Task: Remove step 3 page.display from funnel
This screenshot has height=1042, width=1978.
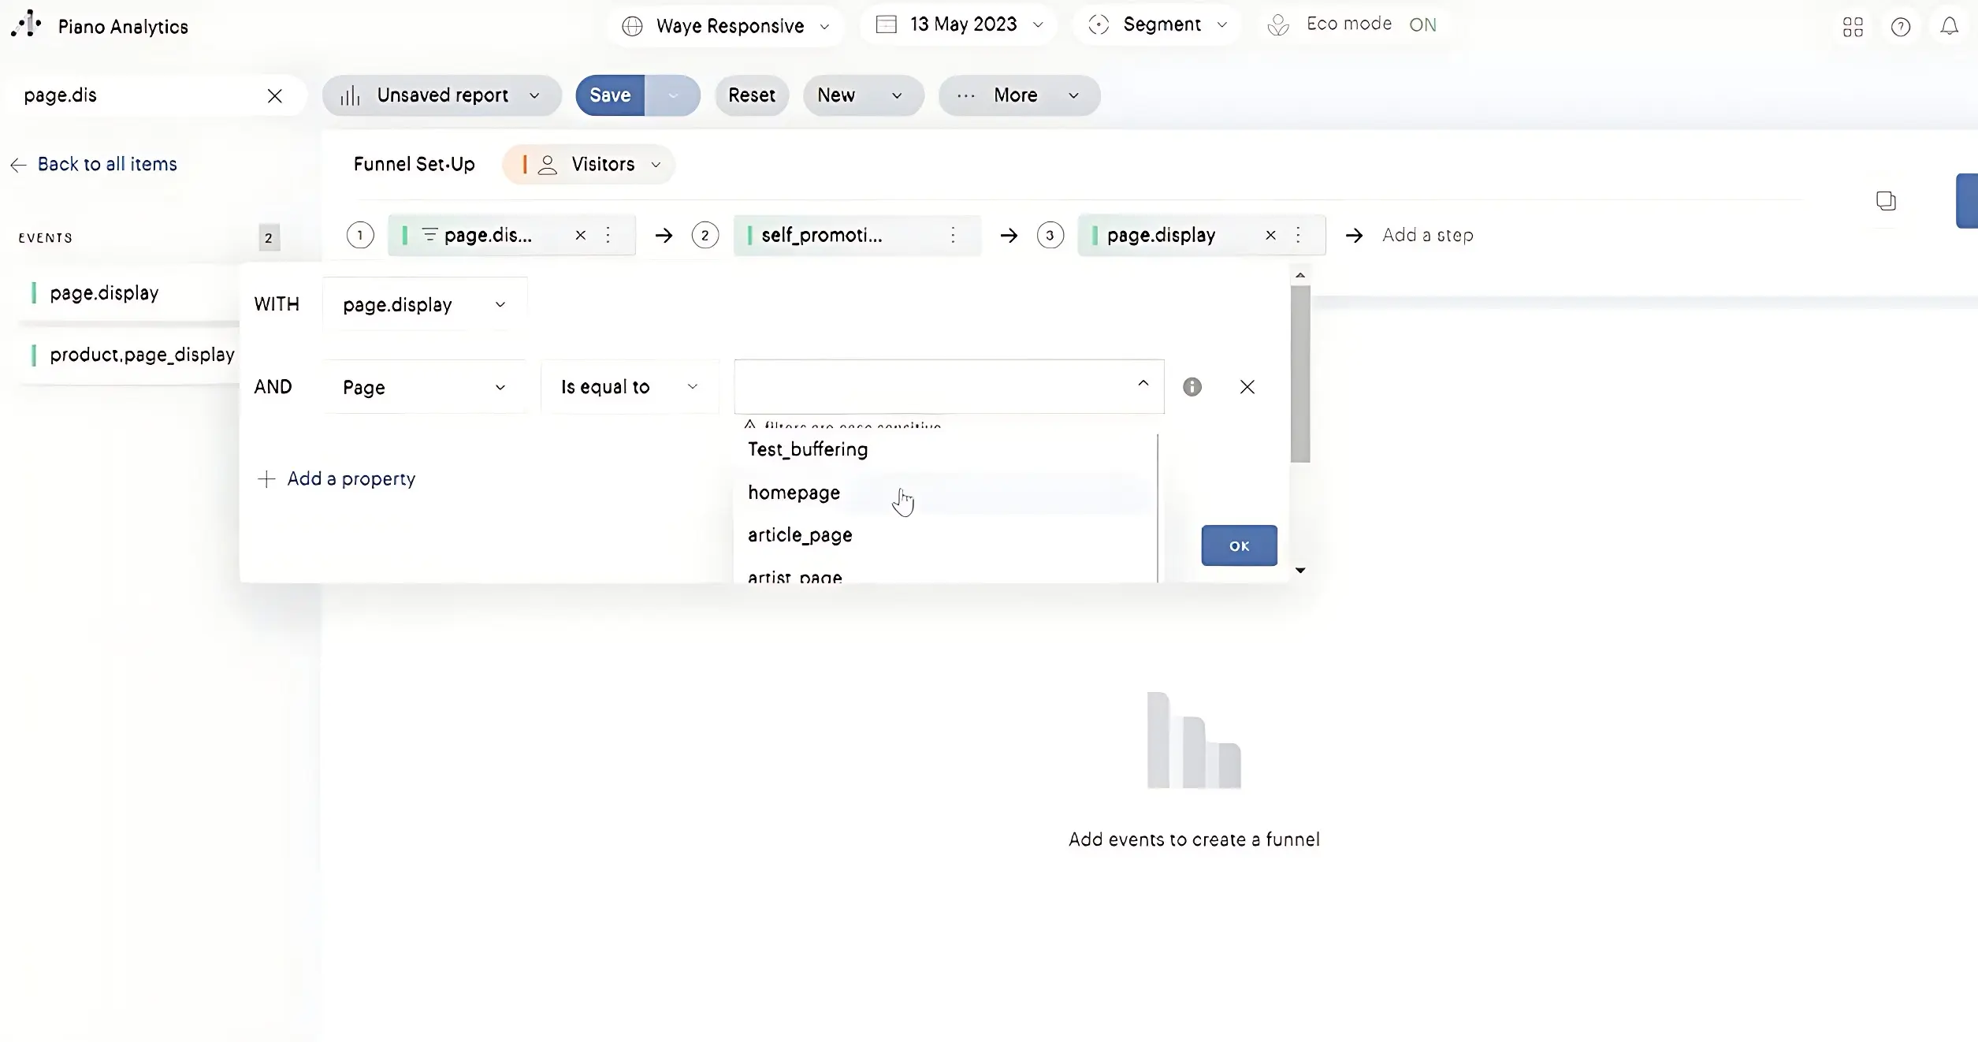Action: (1270, 235)
